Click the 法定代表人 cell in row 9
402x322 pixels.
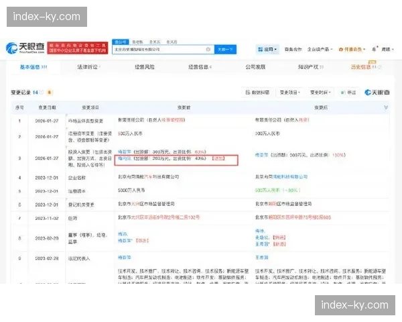pos(79,258)
